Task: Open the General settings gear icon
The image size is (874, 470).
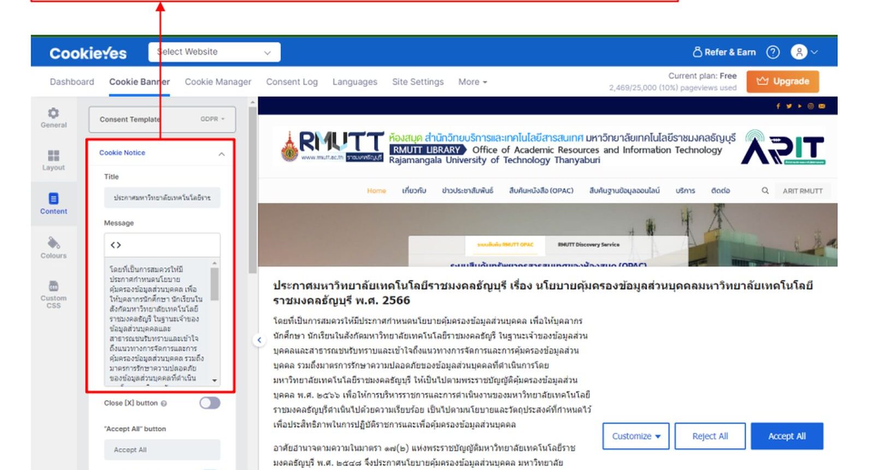Action: click(53, 113)
